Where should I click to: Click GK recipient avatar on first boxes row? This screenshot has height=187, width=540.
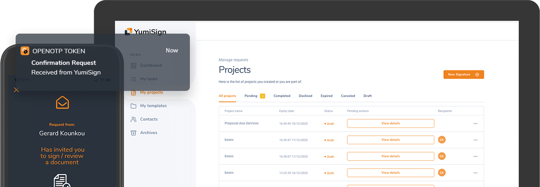[442, 140]
